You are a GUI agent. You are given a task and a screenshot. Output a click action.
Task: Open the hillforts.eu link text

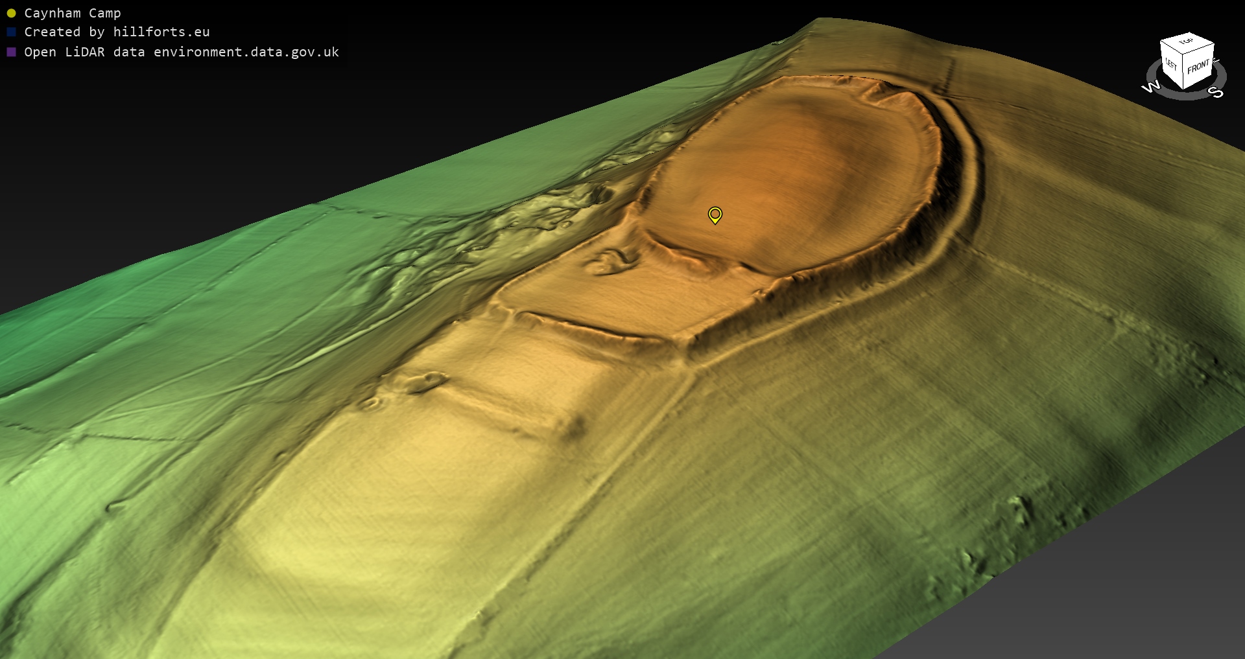(x=161, y=32)
